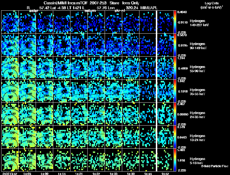The height and width of the screenshot is (175, 230).
Task: Click the 'B-field Particle Flow' caption
Action: coord(215,166)
